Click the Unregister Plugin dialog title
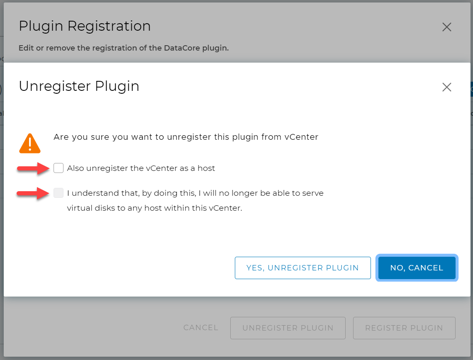 click(79, 86)
